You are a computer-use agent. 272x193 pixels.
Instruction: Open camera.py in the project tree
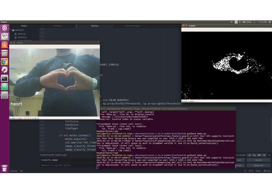click(x=22, y=34)
